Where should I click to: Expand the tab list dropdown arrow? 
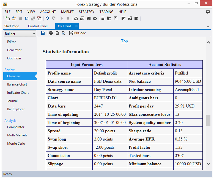208,27
